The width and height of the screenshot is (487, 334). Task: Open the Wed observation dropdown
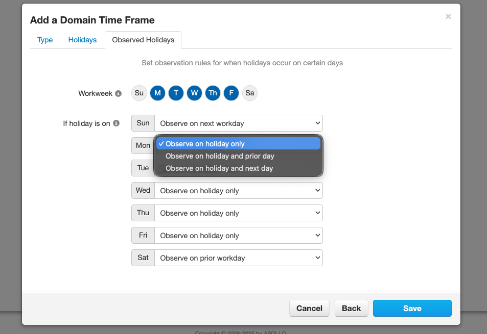pyautogui.click(x=239, y=191)
